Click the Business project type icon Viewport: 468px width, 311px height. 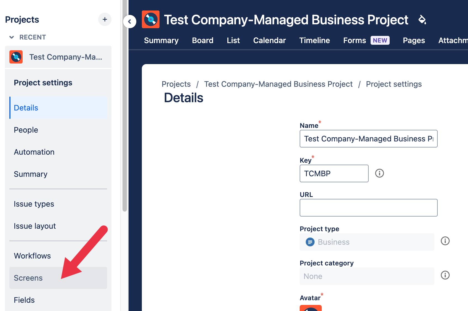(x=310, y=242)
